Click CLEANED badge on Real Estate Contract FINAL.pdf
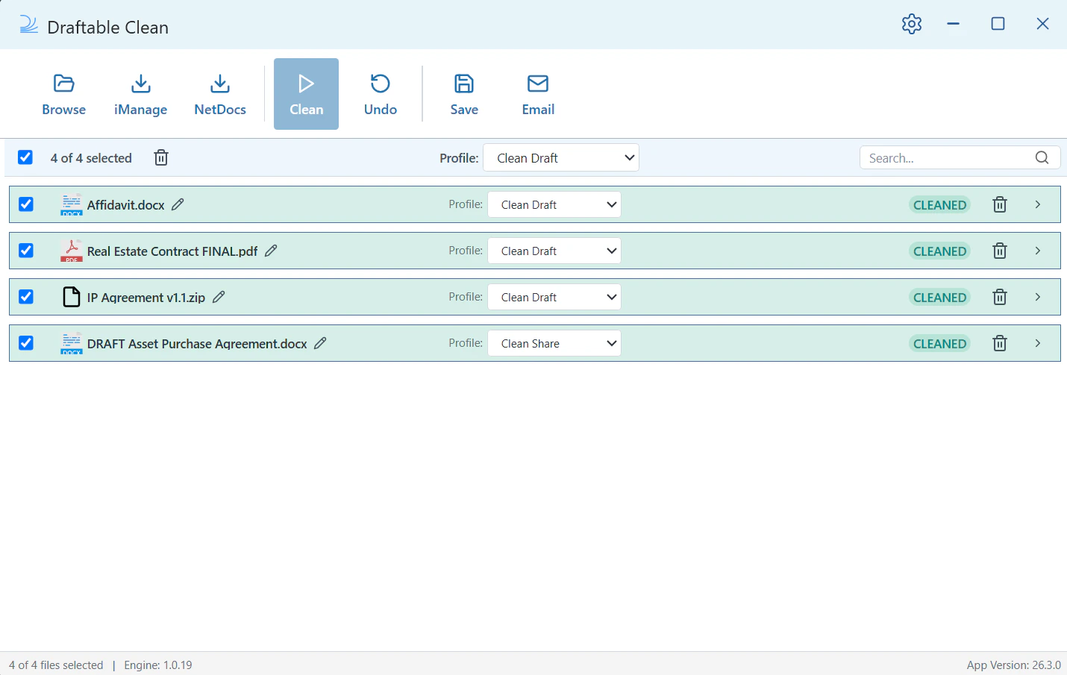Image resolution: width=1067 pixels, height=675 pixels. (x=939, y=251)
